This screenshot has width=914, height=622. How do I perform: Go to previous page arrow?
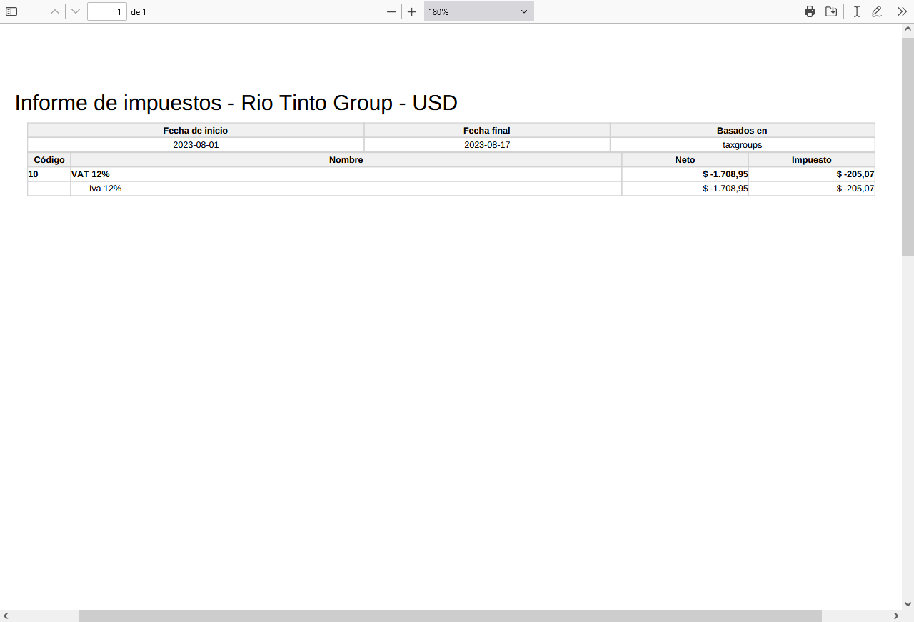55,11
